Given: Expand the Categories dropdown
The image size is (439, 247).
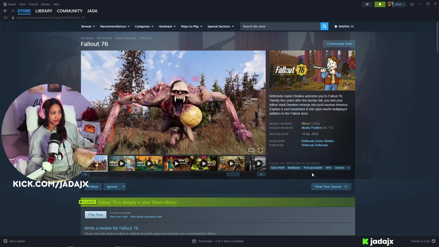Looking at the screenshot, I should (x=144, y=26).
